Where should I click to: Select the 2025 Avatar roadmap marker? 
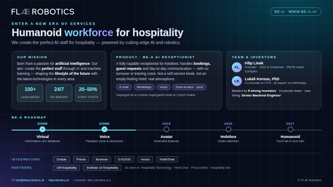(166, 129)
